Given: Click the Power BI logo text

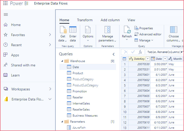Looking at the screenshot, I should tap(19, 3).
